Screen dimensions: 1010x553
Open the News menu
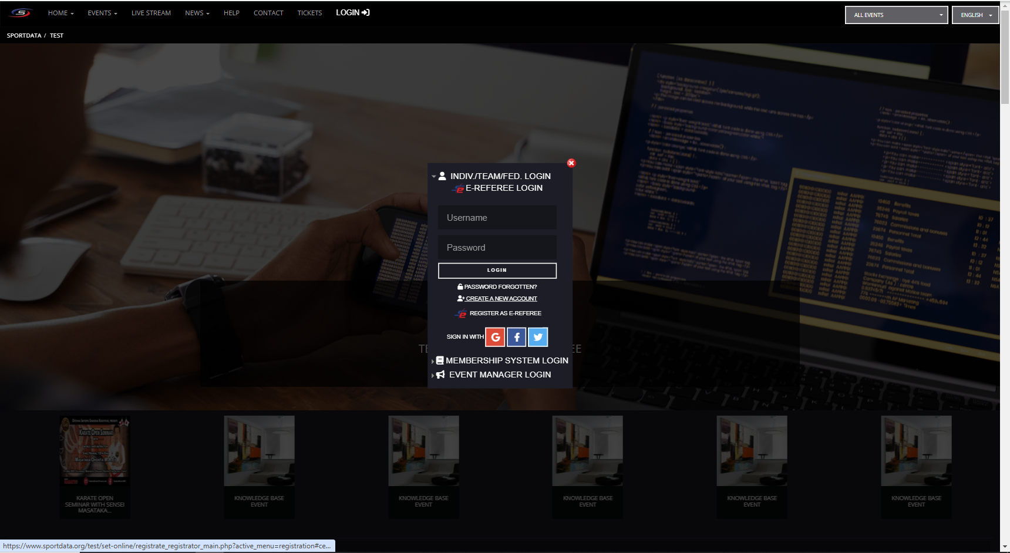(x=197, y=13)
